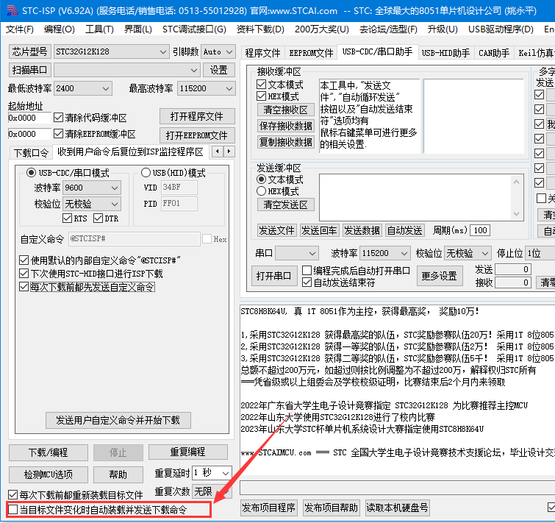Viewport: 555px width, 523px height.
Task: Open the STC调试接口(G) menu
Action: coord(194,29)
